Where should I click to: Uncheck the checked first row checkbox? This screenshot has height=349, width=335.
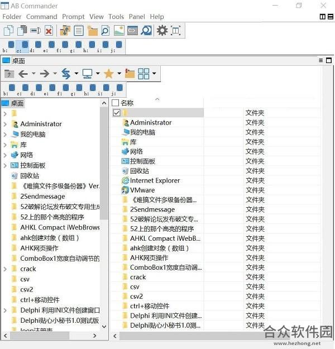click(x=117, y=113)
